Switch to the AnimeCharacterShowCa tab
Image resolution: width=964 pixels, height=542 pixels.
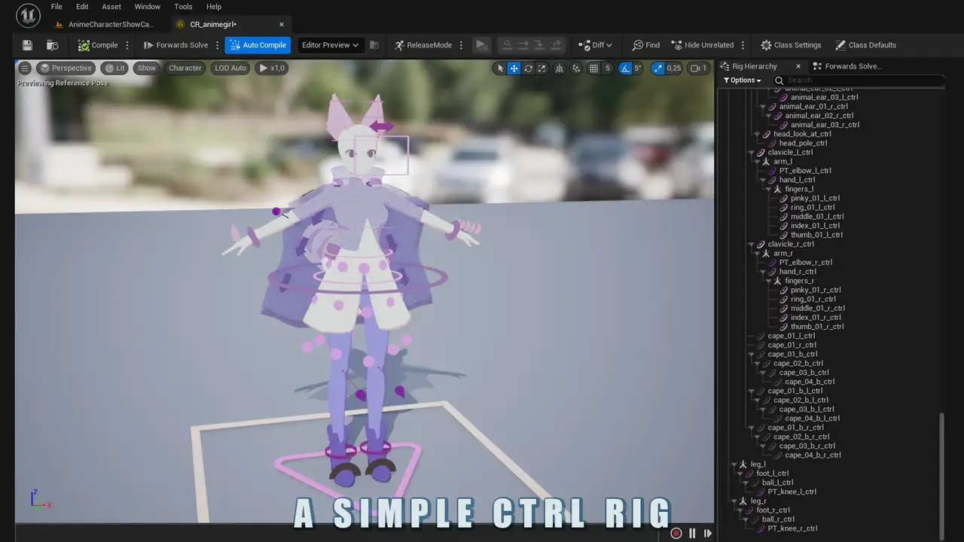tap(110, 24)
